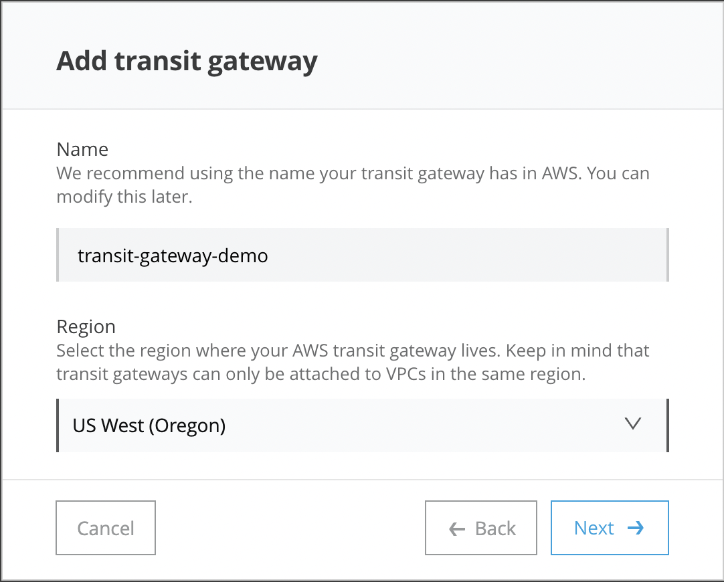Screen dimensions: 724x582
Task: Go to previous step with Back
Action: (x=480, y=528)
